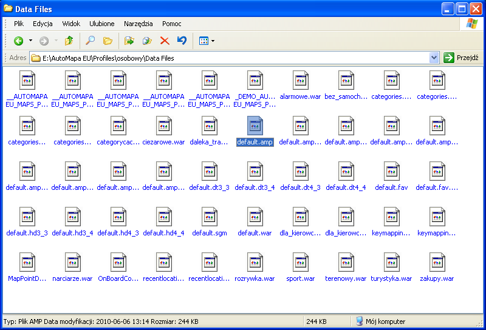Go up one folder level
Screen dimensions: 486x330
click(x=69, y=41)
